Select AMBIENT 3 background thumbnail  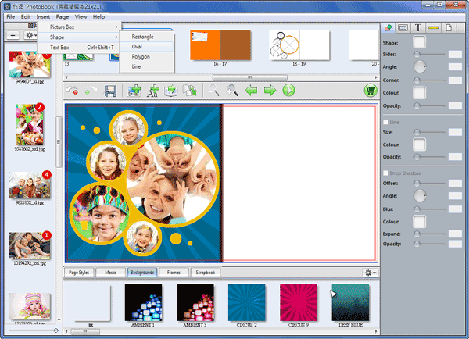195,302
